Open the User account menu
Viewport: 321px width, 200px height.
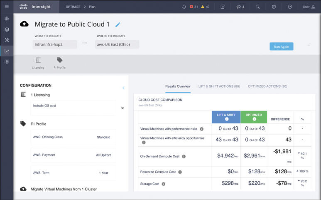coord(309,7)
